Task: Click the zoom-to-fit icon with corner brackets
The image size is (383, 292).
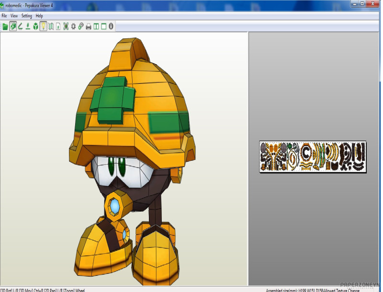Action: coord(66,26)
